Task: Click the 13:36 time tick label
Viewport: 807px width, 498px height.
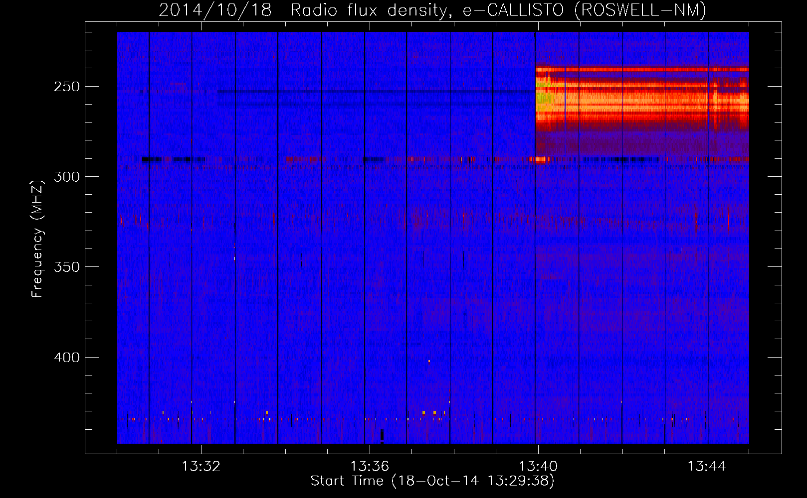Action: tap(370, 467)
